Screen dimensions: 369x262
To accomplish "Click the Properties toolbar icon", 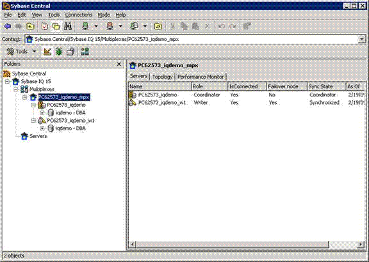I will pos(247,26).
